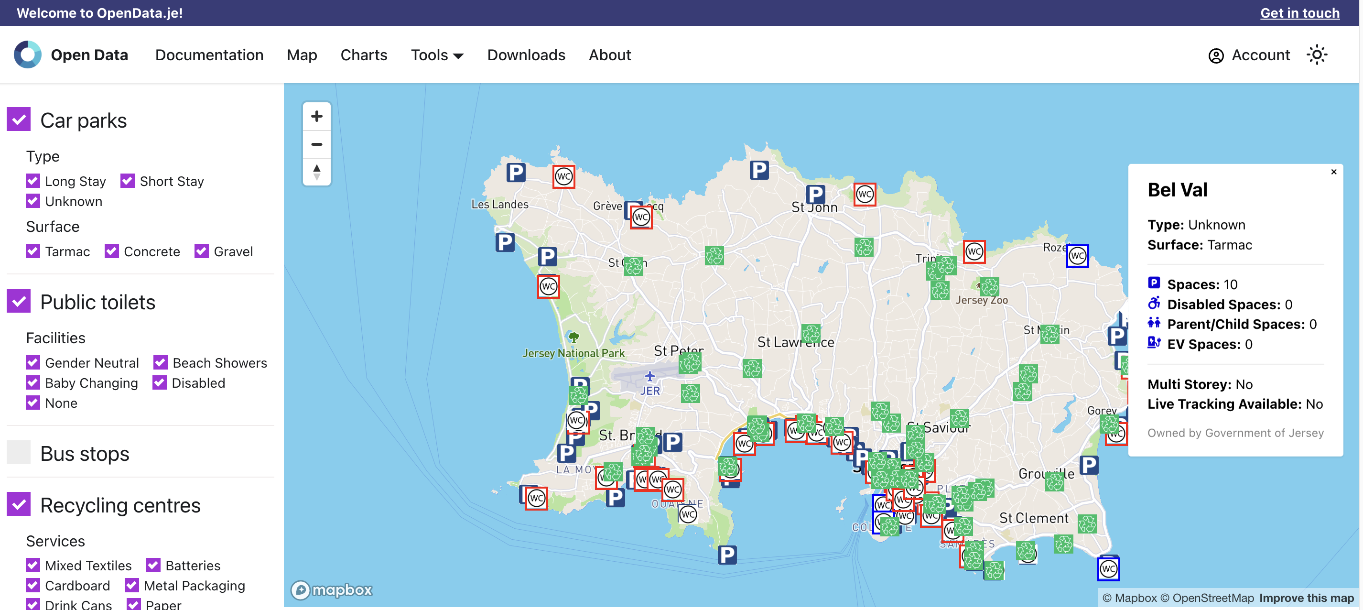The image size is (1363, 610).
Task: Close the Bel Val popup
Action: click(x=1333, y=172)
